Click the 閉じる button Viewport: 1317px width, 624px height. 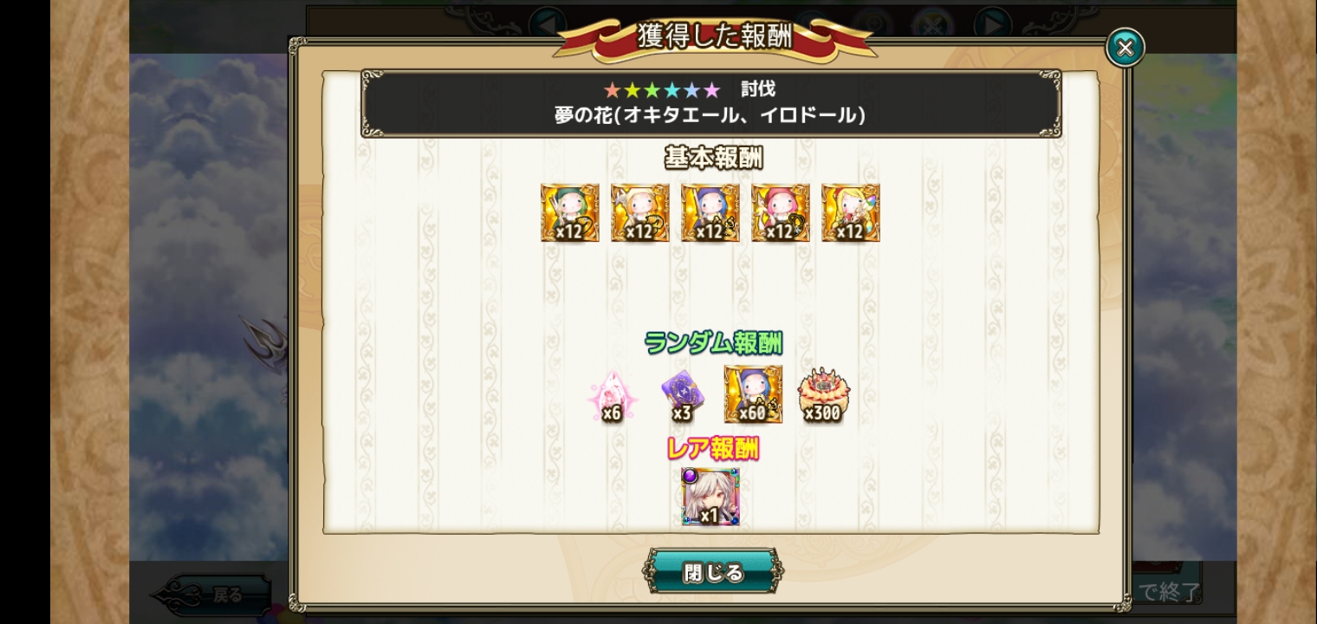pyautogui.click(x=713, y=572)
